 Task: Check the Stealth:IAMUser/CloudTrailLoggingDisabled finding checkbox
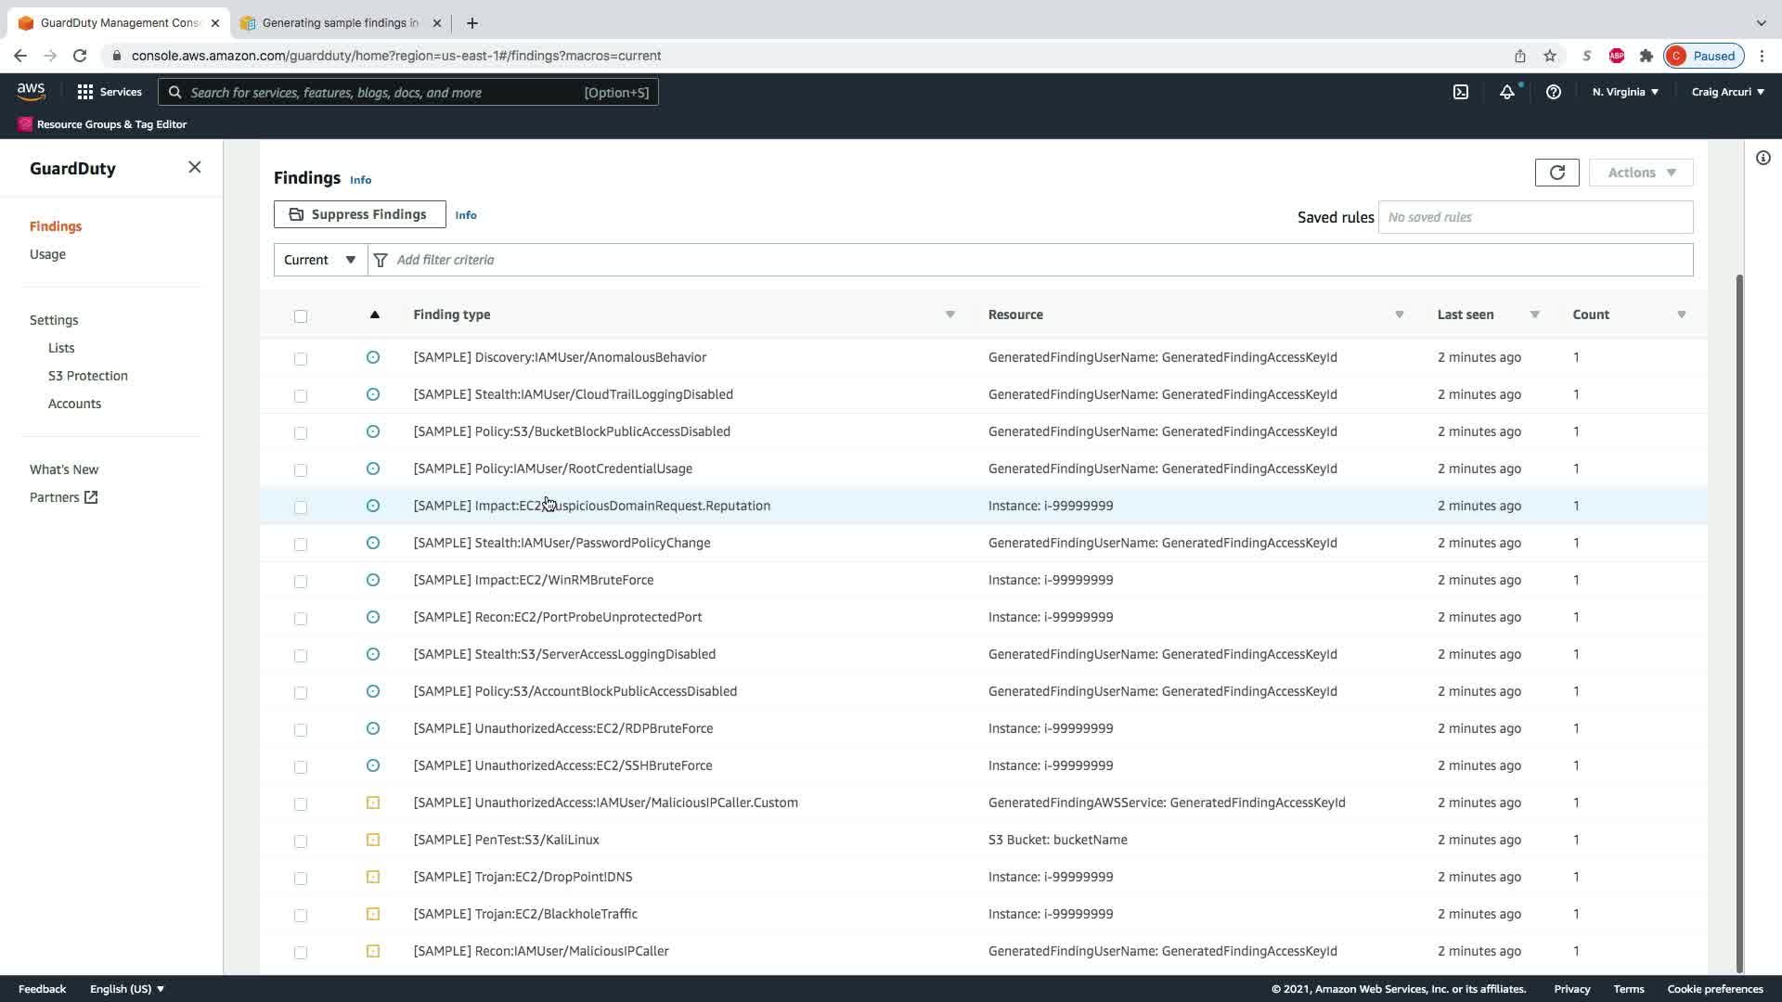pyautogui.click(x=301, y=395)
